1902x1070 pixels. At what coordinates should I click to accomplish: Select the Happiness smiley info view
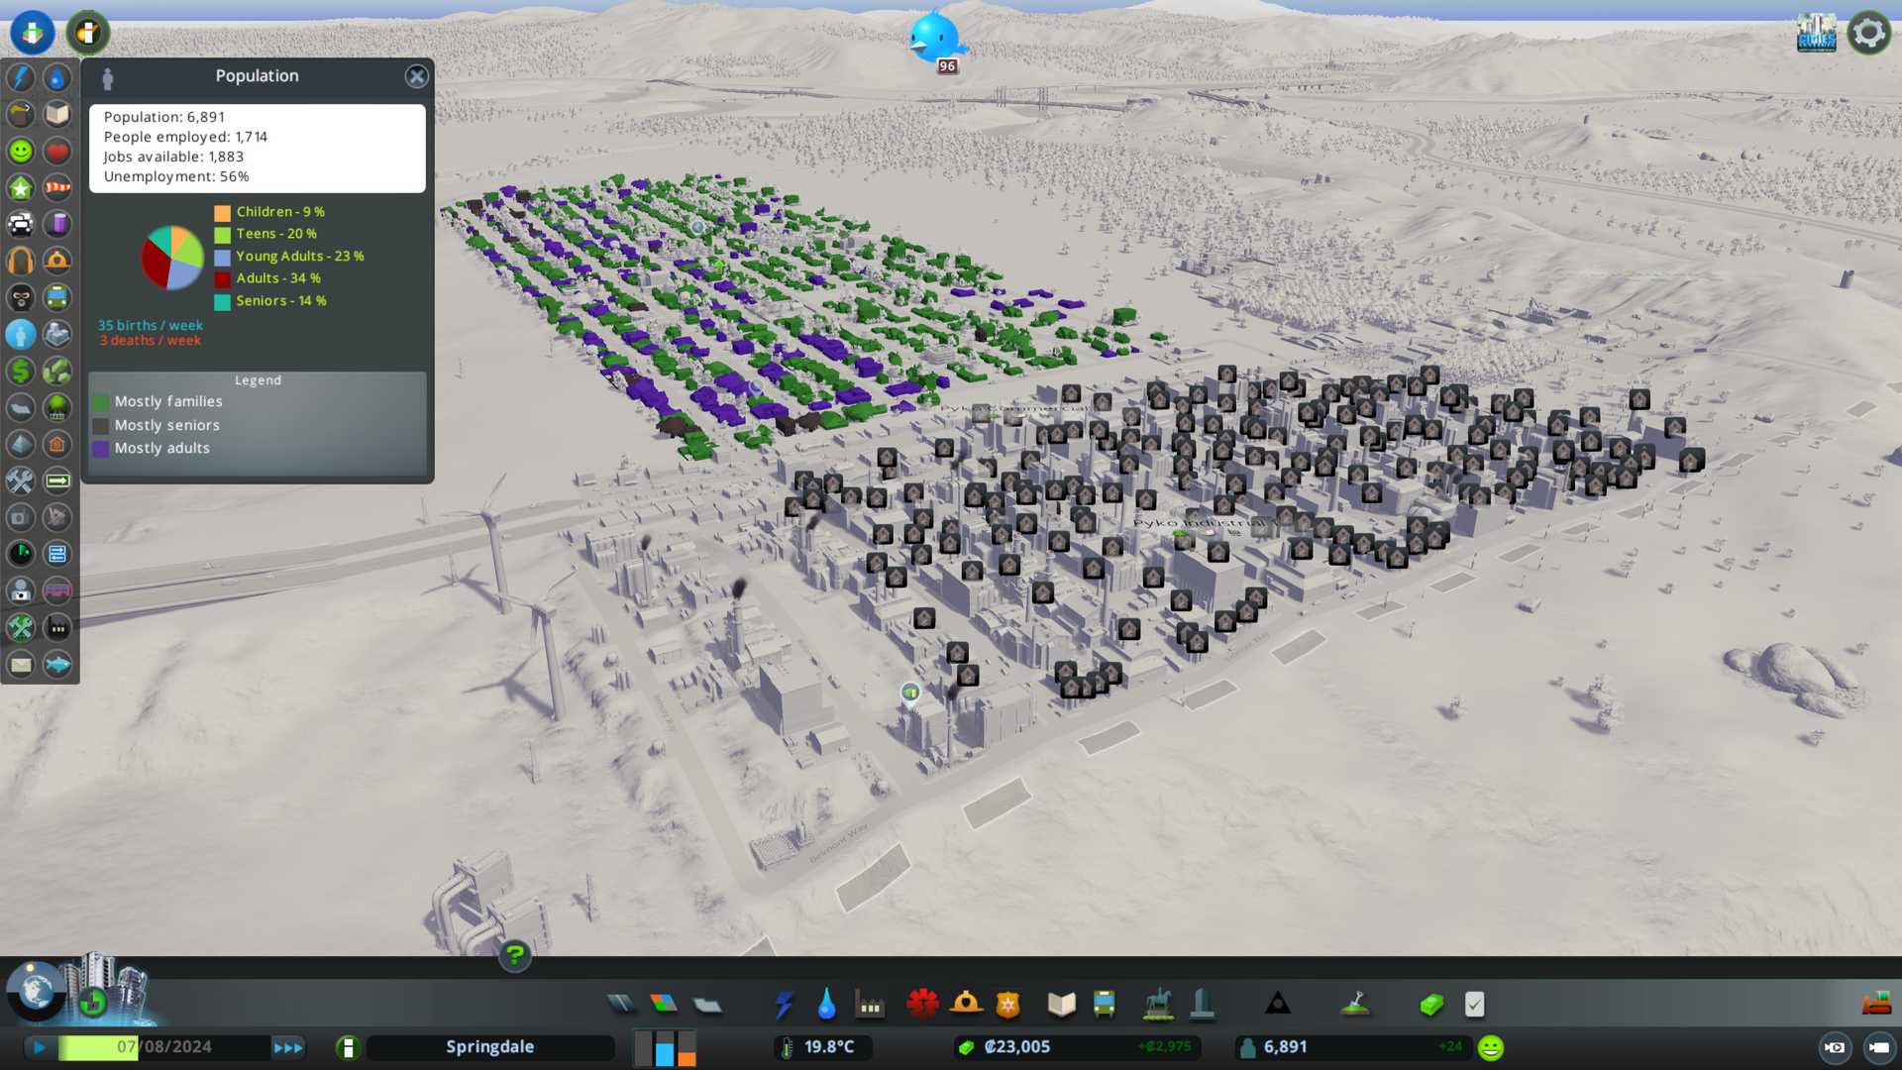(21, 152)
